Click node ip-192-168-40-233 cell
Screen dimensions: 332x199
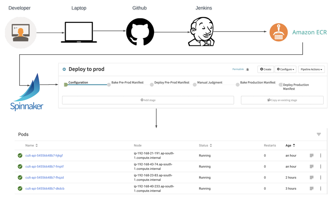pyautogui.click(x=154, y=188)
